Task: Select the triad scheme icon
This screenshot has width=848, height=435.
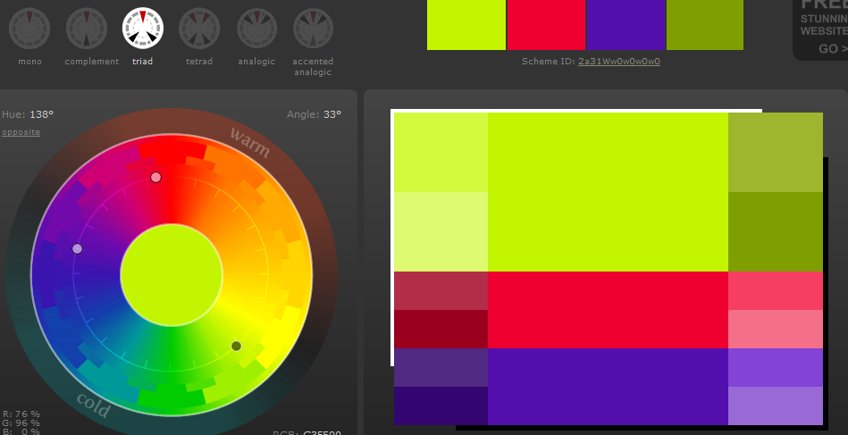Action: [143, 28]
